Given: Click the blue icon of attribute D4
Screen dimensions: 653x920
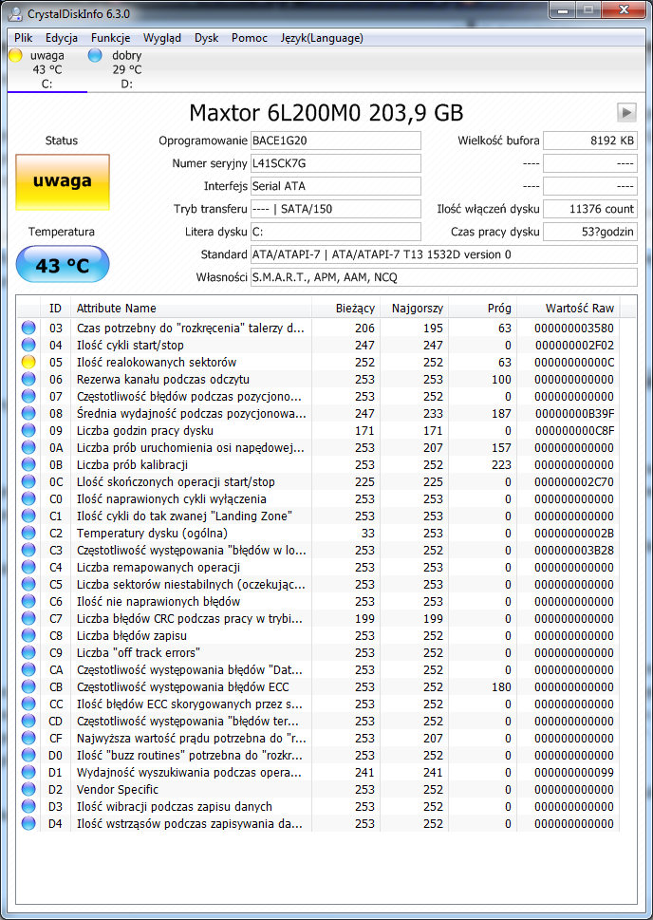Looking at the screenshot, I should 28,824.
